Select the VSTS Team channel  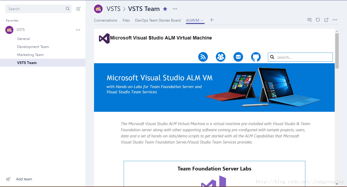[x=43, y=63]
